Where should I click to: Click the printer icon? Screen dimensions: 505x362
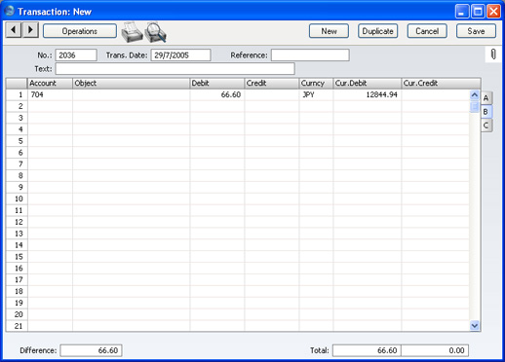coord(132,32)
